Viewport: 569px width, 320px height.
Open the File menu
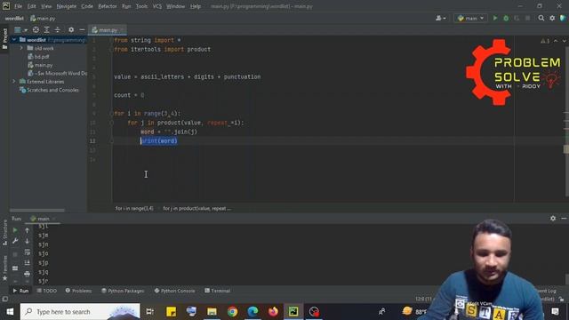(x=18, y=6)
